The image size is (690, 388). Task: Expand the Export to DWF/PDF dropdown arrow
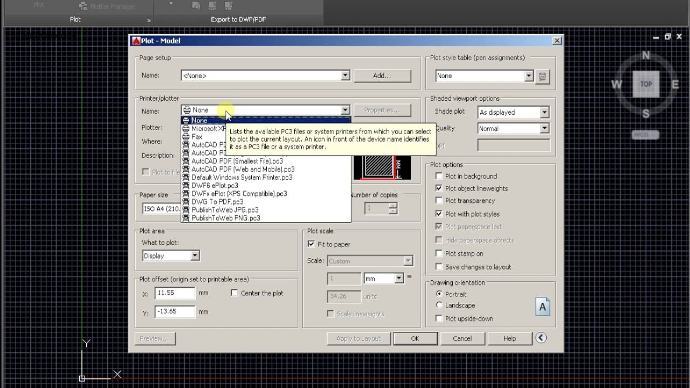pyautogui.click(x=171, y=4)
